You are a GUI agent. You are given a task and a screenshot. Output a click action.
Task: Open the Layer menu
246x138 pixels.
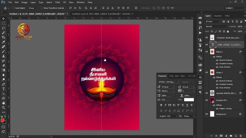(x=33, y=2)
